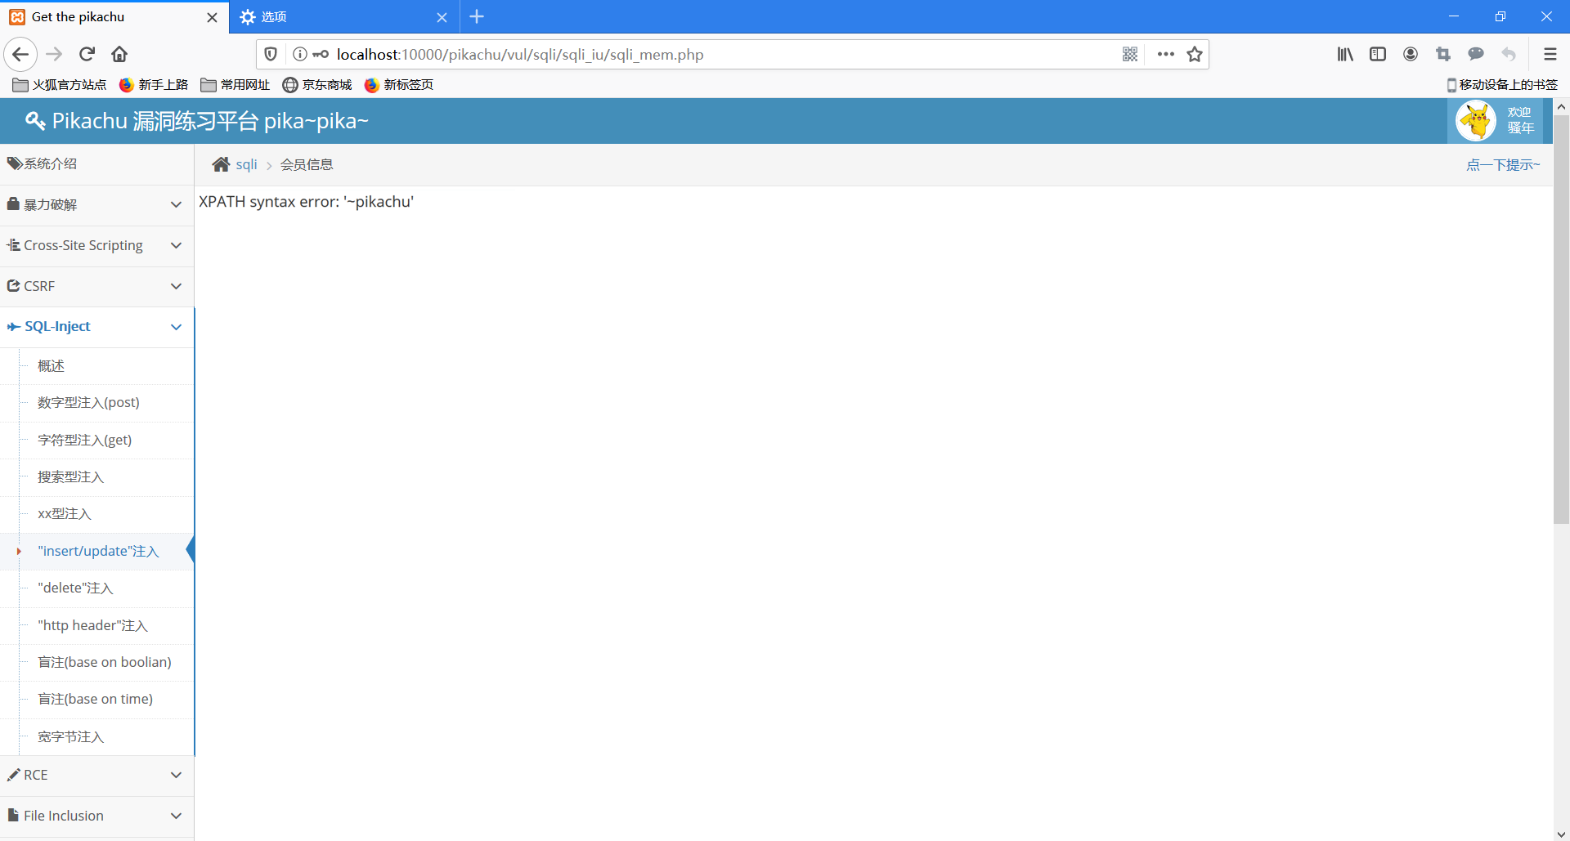This screenshot has height=841, width=1570.
Task: Expand the Cross-Site Scripting section
Action: 96,245
